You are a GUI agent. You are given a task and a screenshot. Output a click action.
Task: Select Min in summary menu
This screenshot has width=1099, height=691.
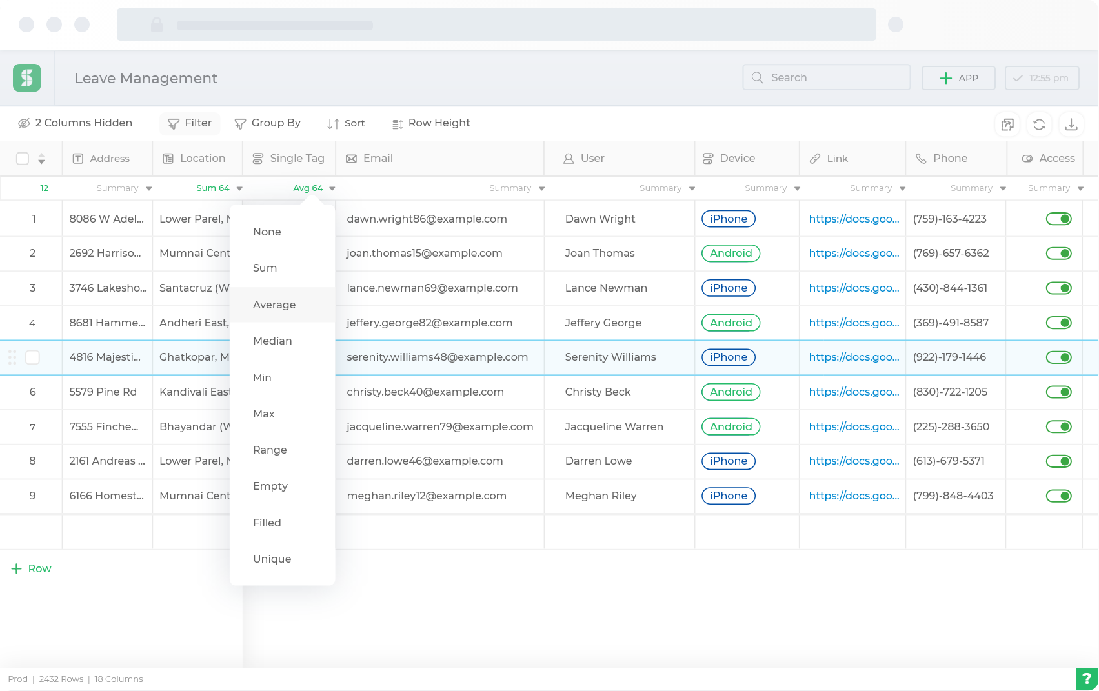tap(283, 377)
